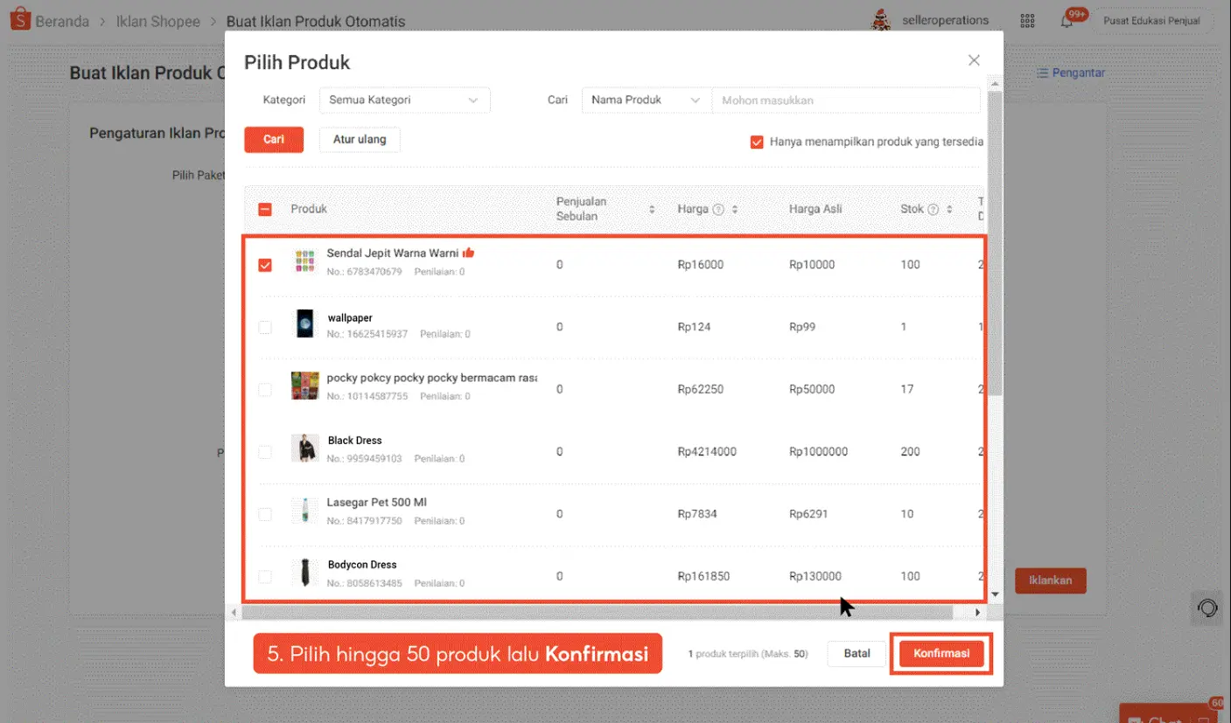This screenshot has width=1231, height=723.
Task: Click the Shopee logo icon
Action: (20, 20)
